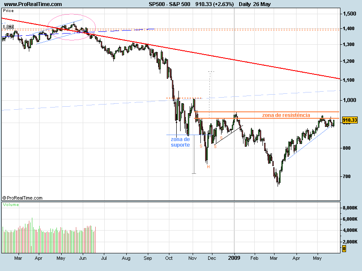Click the 2009 year label on time axis
This screenshot has height=271, width=362.
(234, 258)
